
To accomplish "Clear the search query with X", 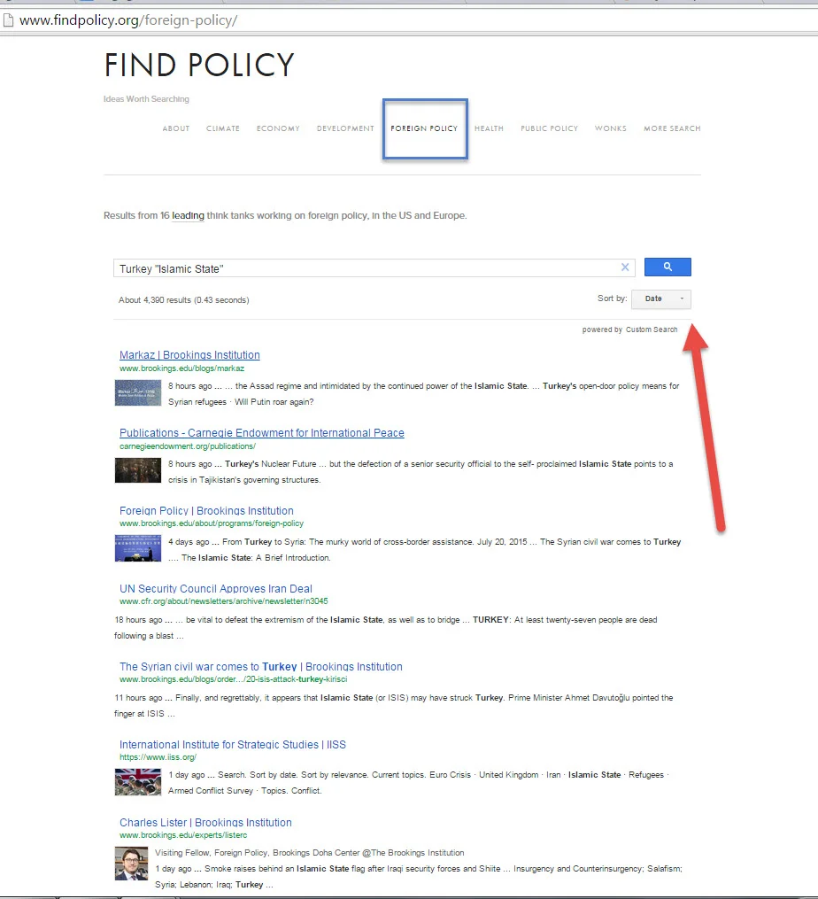I will 625,267.
